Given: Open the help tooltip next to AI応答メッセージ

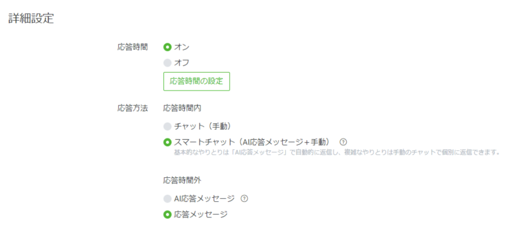Looking at the screenshot, I should click(x=244, y=199).
